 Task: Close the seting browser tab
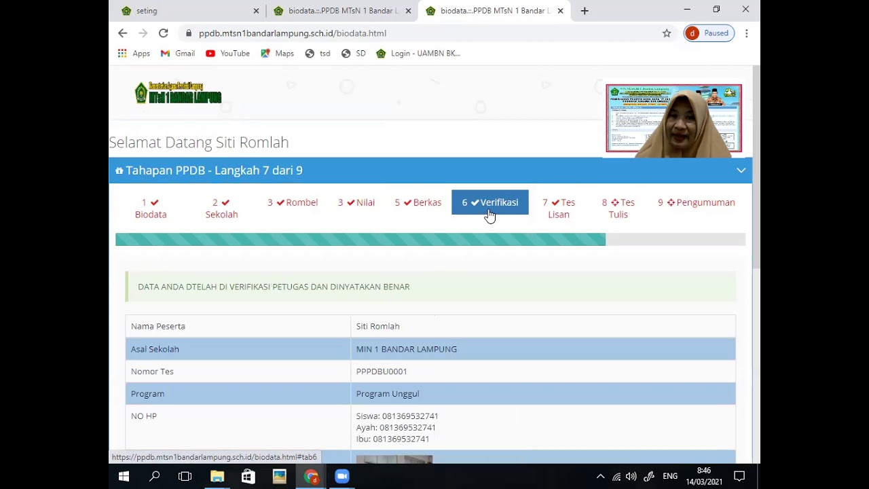(x=256, y=11)
